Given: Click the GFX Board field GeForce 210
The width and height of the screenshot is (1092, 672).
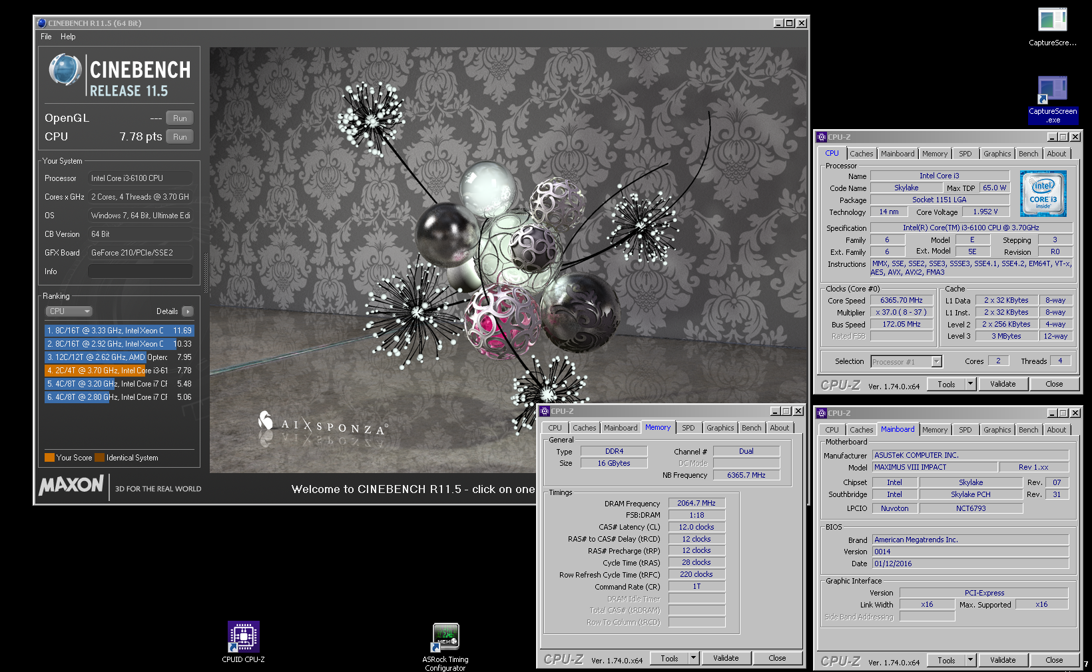Looking at the screenshot, I should [x=140, y=253].
